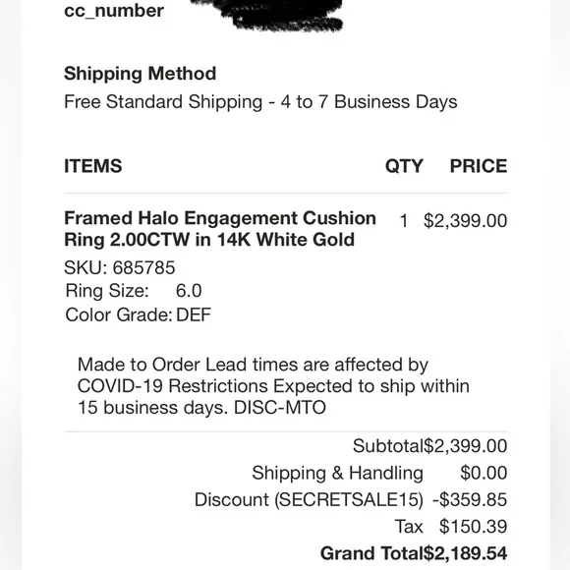
Task: Click the Made to Order COVID-19 notice
Action: pyautogui.click(x=273, y=386)
